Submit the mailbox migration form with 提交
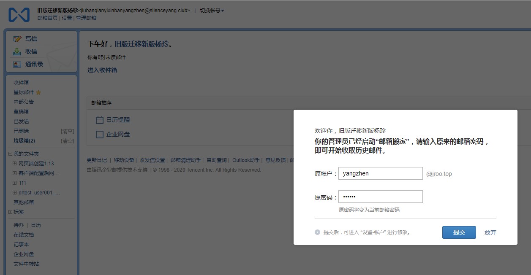Viewport: 531px width, 275px height. point(459,232)
